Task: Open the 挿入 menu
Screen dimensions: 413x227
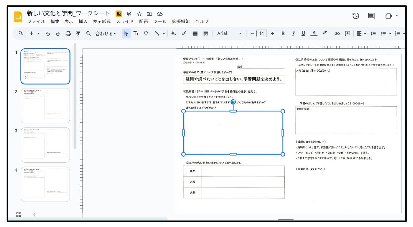Action: (x=83, y=22)
